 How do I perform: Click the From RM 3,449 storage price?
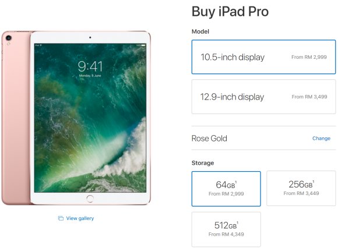point(301,193)
